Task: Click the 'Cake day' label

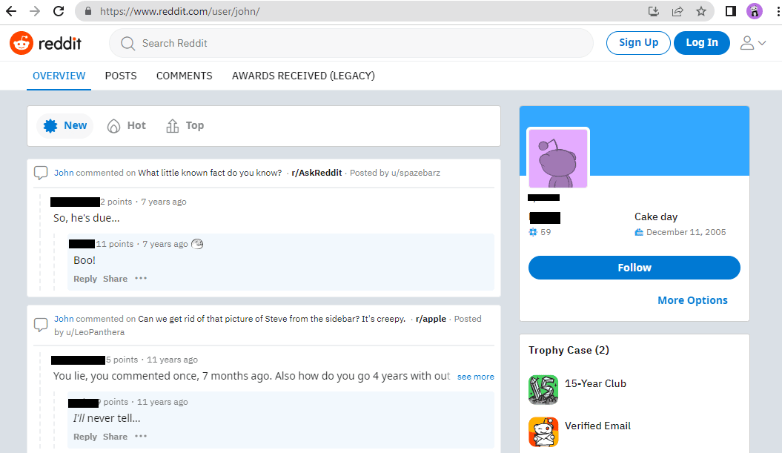Action: [x=656, y=216]
